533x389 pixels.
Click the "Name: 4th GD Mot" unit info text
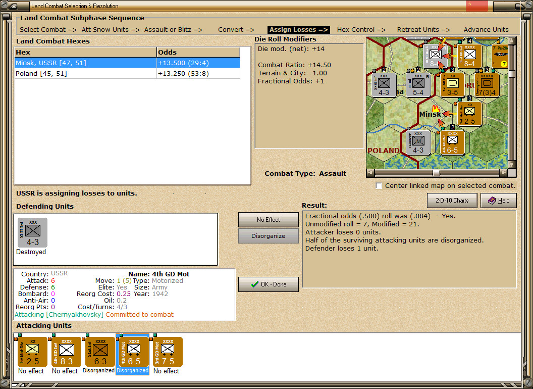(159, 274)
